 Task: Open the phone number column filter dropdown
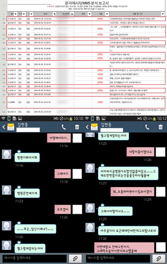pos(72,14)
